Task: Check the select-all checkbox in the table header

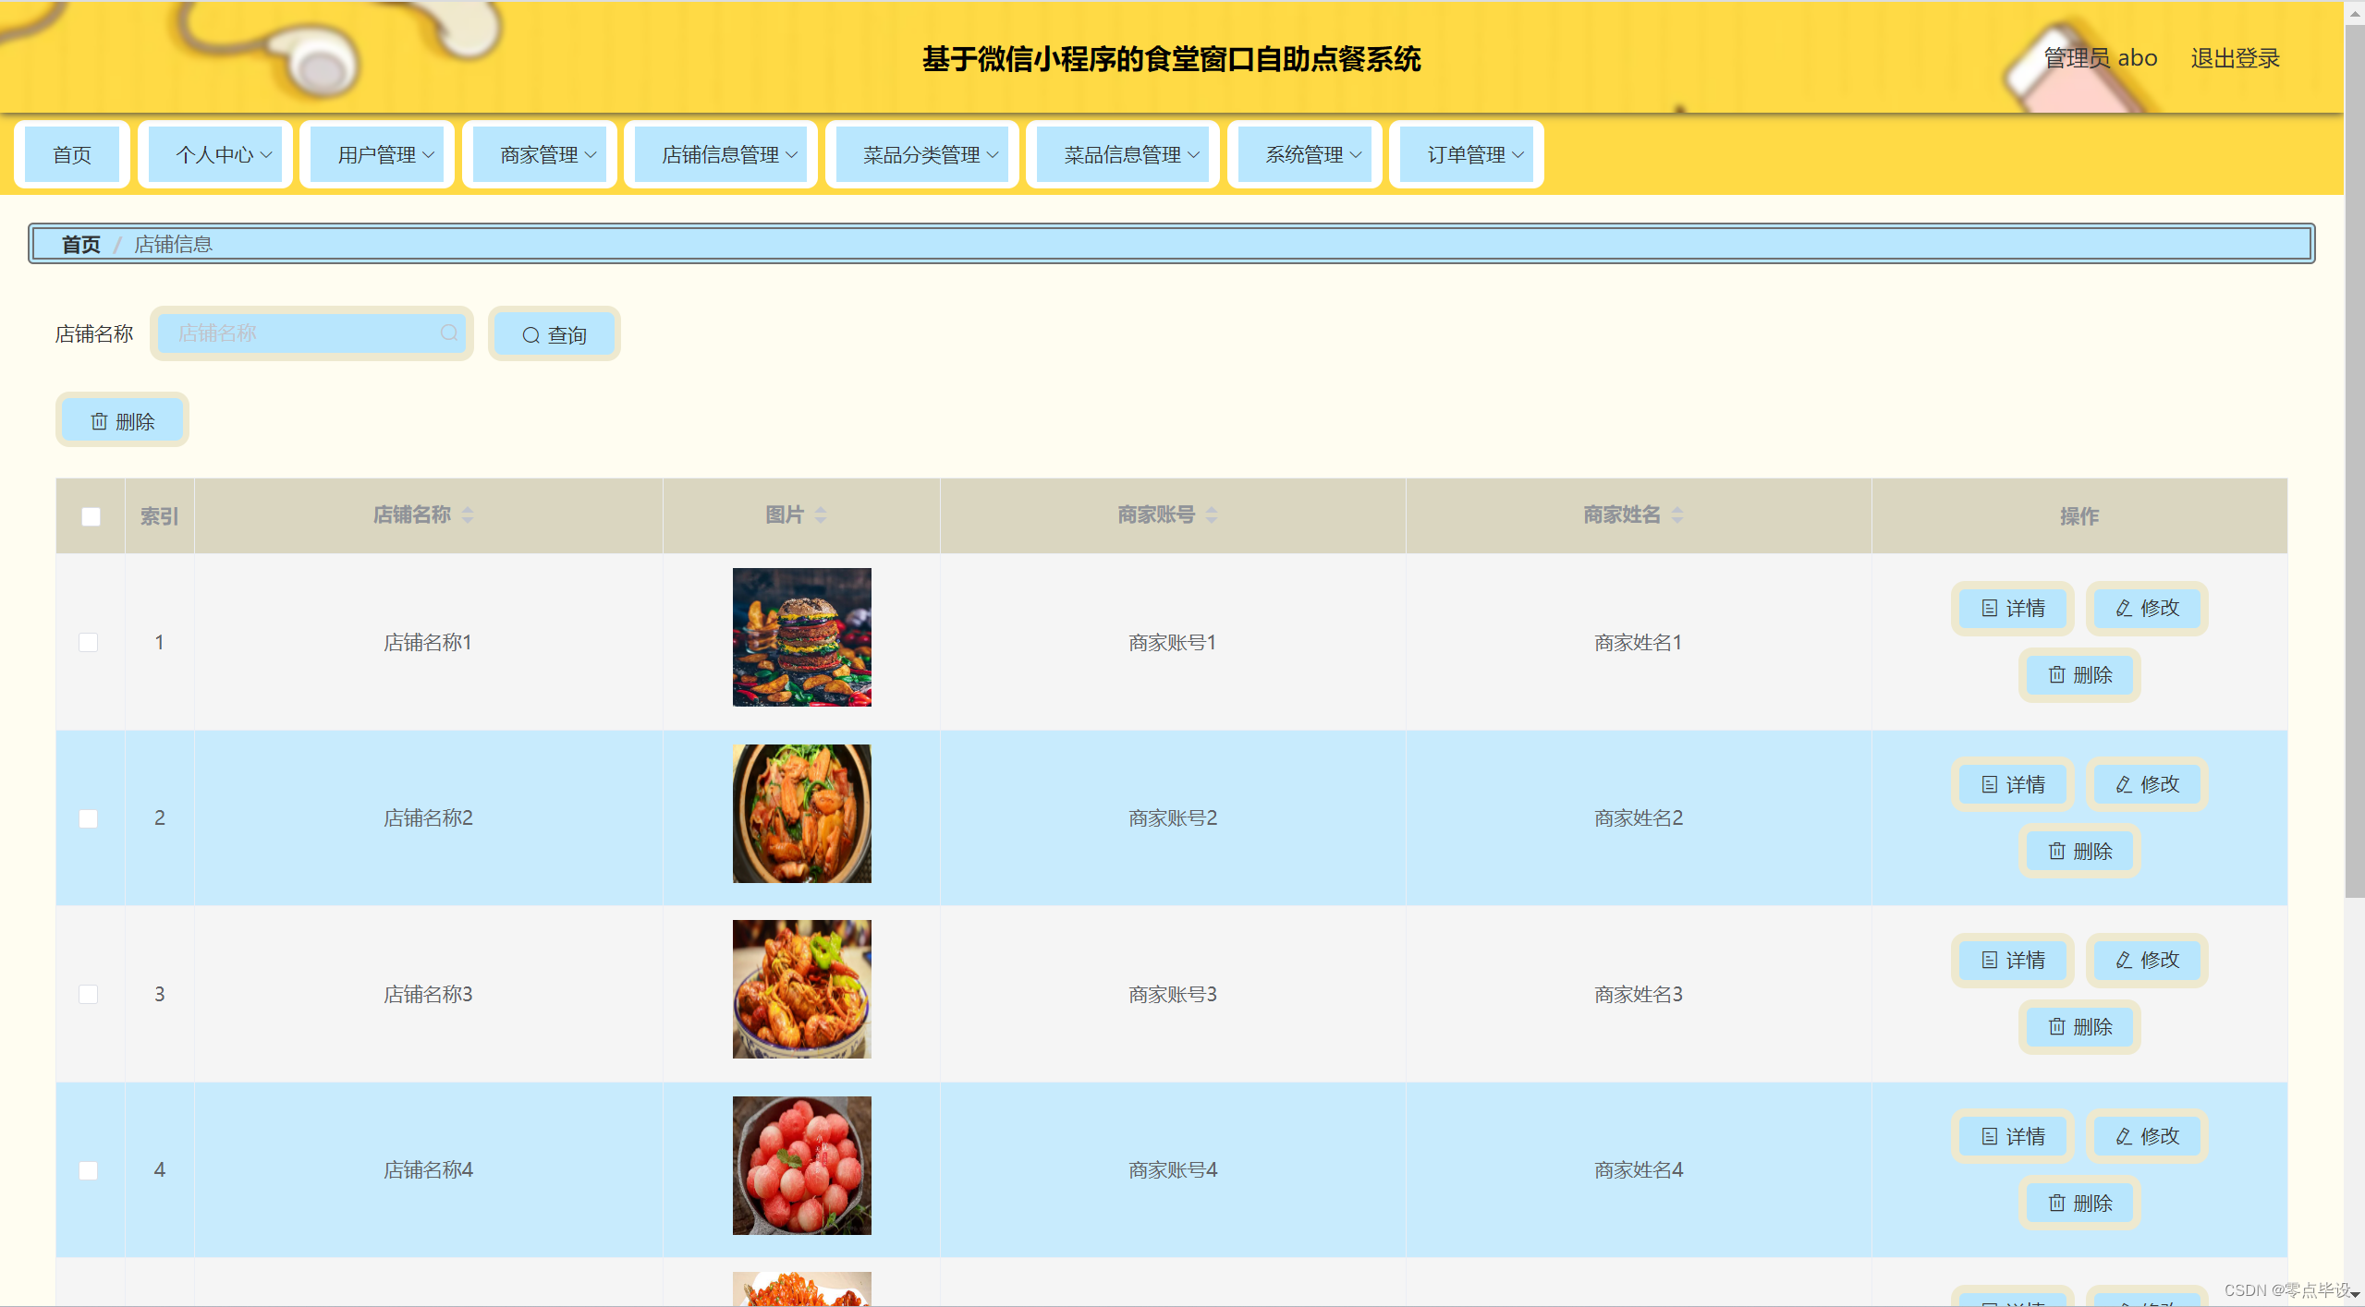Action: 91,516
